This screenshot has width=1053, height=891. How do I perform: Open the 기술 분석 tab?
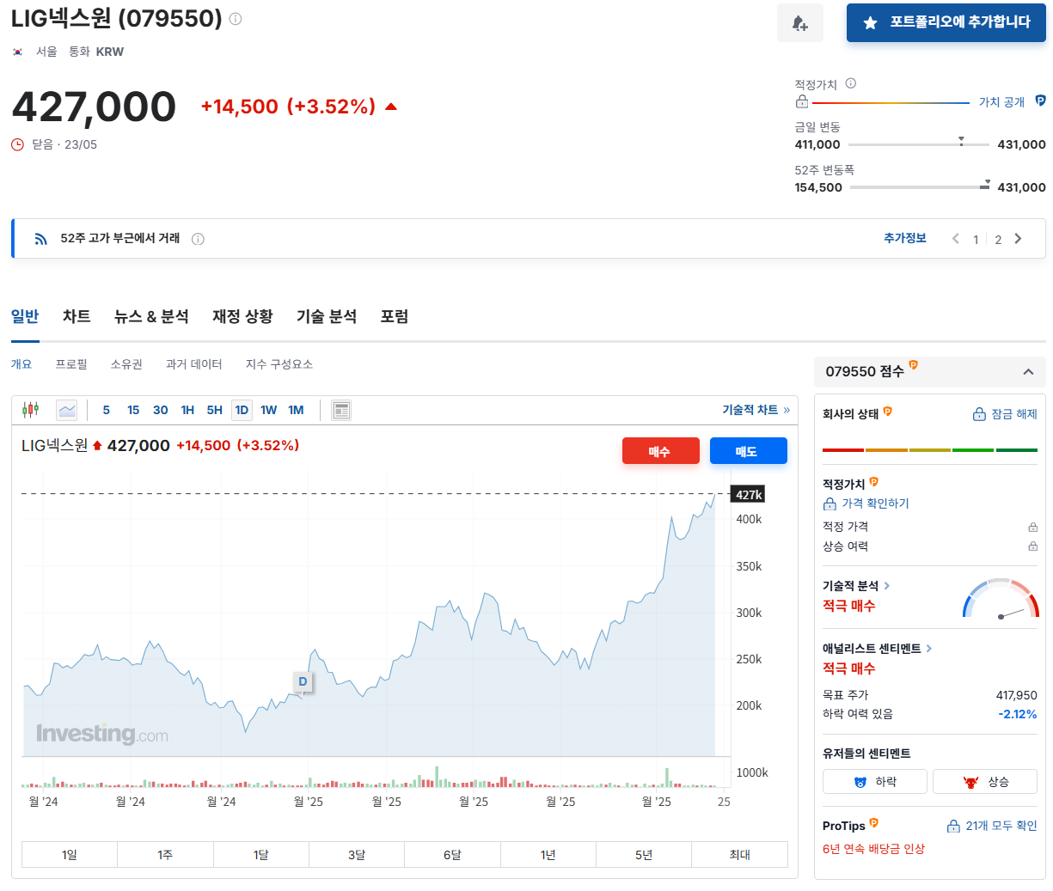327,316
